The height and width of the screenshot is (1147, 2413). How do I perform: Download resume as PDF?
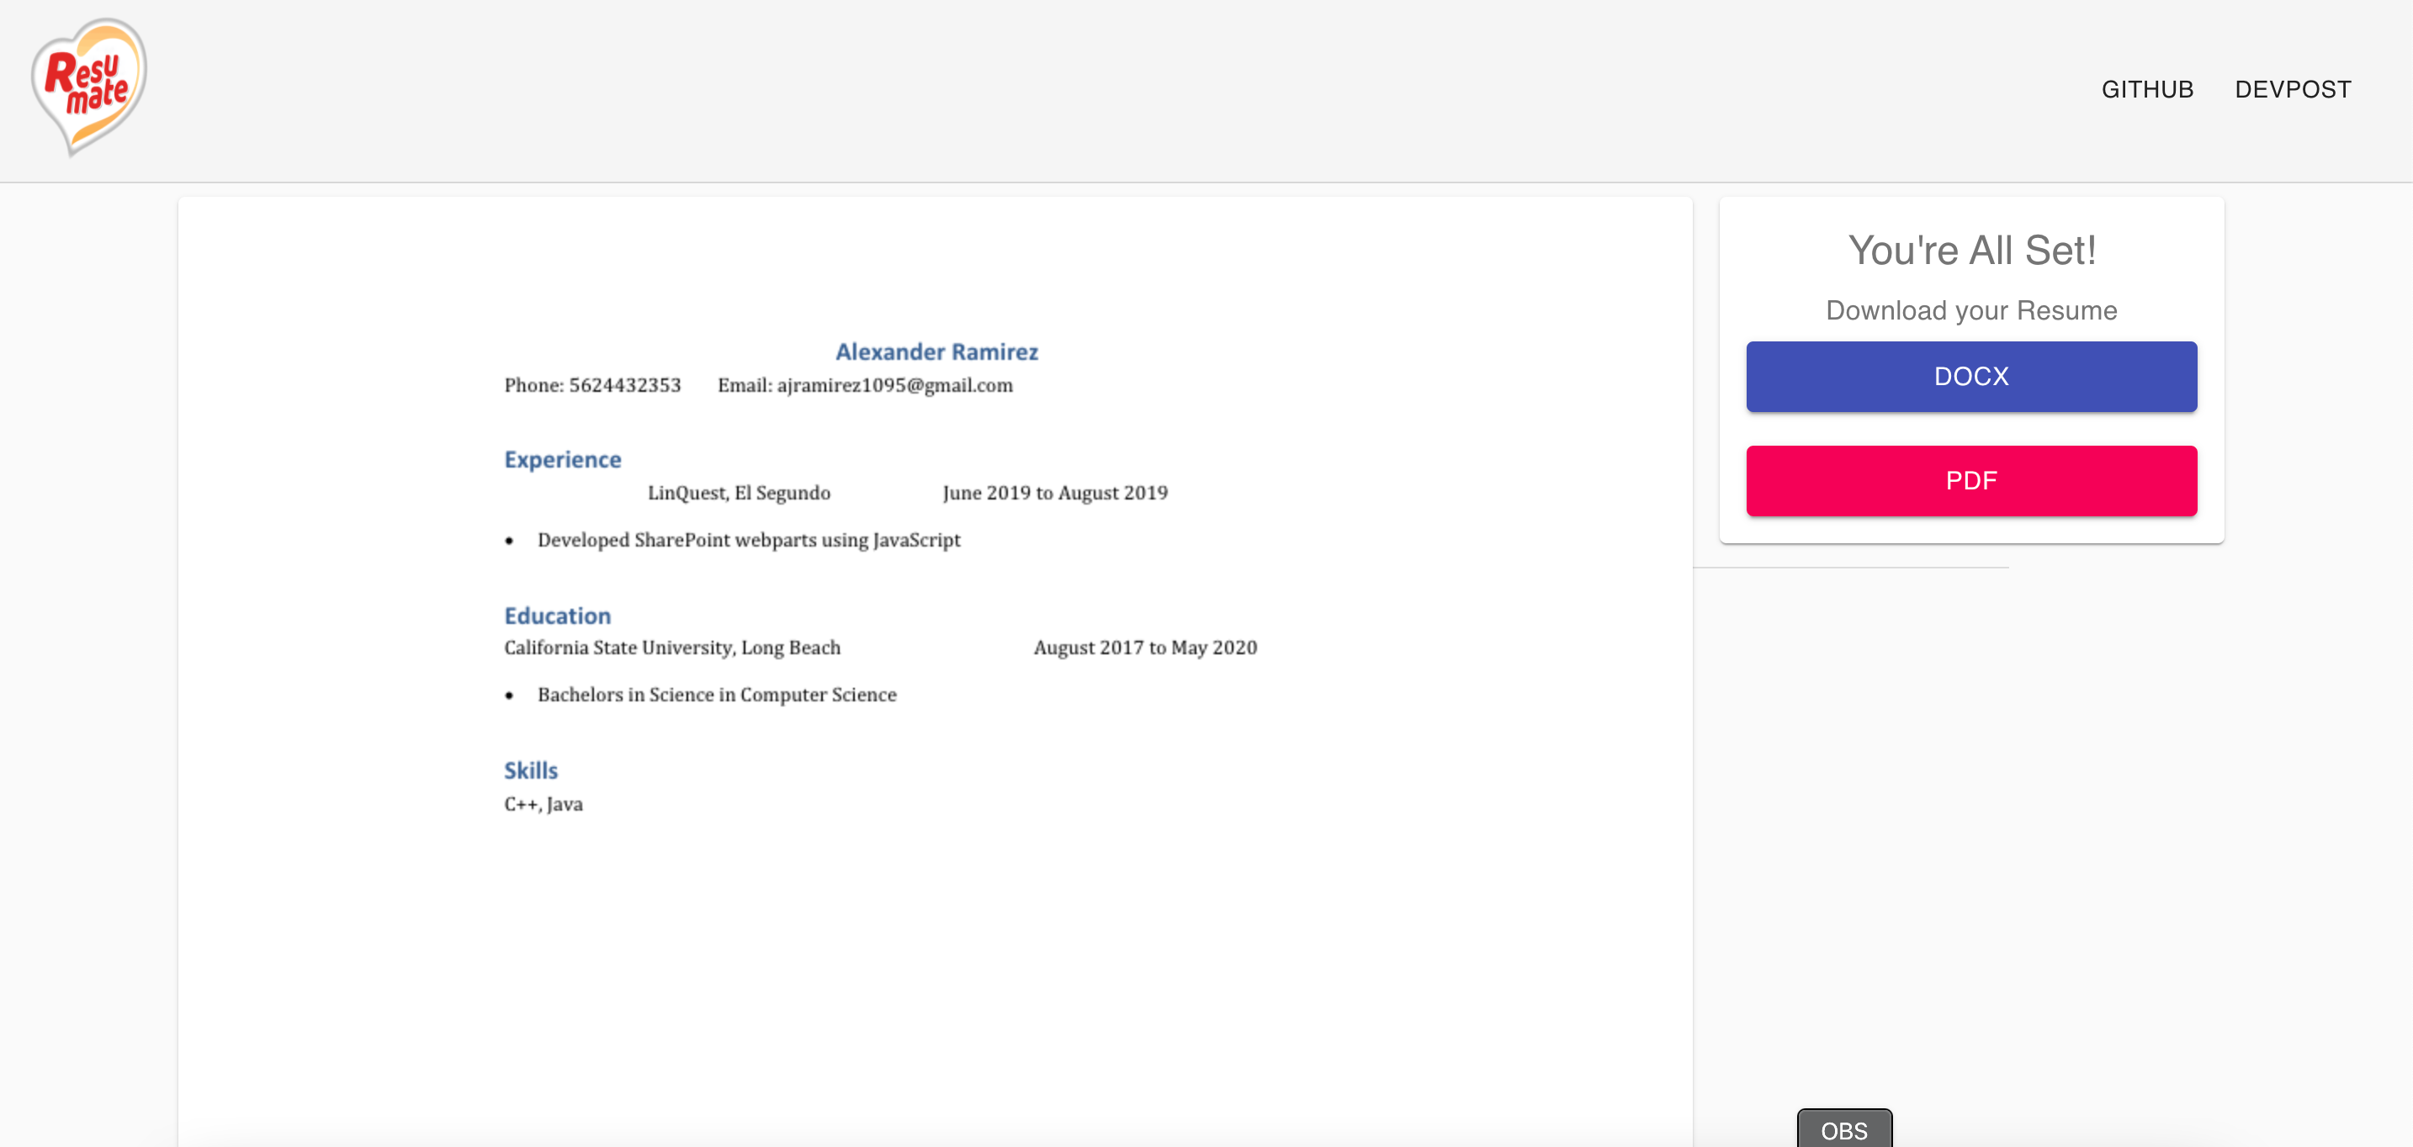(1970, 480)
